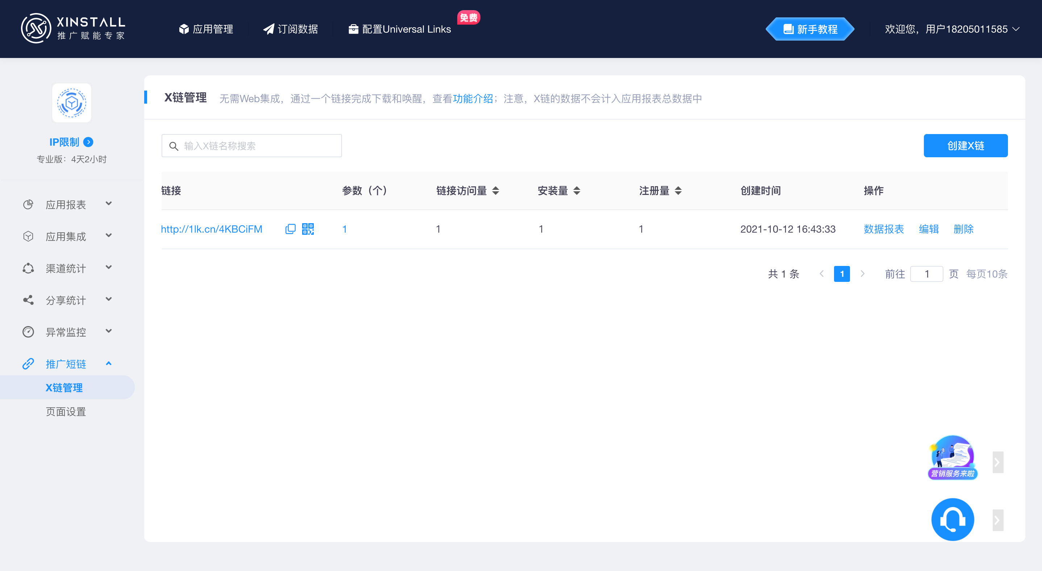Viewport: 1042px width, 571px height.
Task: Sort by 安装量 column arrows
Action: tap(577, 191)
